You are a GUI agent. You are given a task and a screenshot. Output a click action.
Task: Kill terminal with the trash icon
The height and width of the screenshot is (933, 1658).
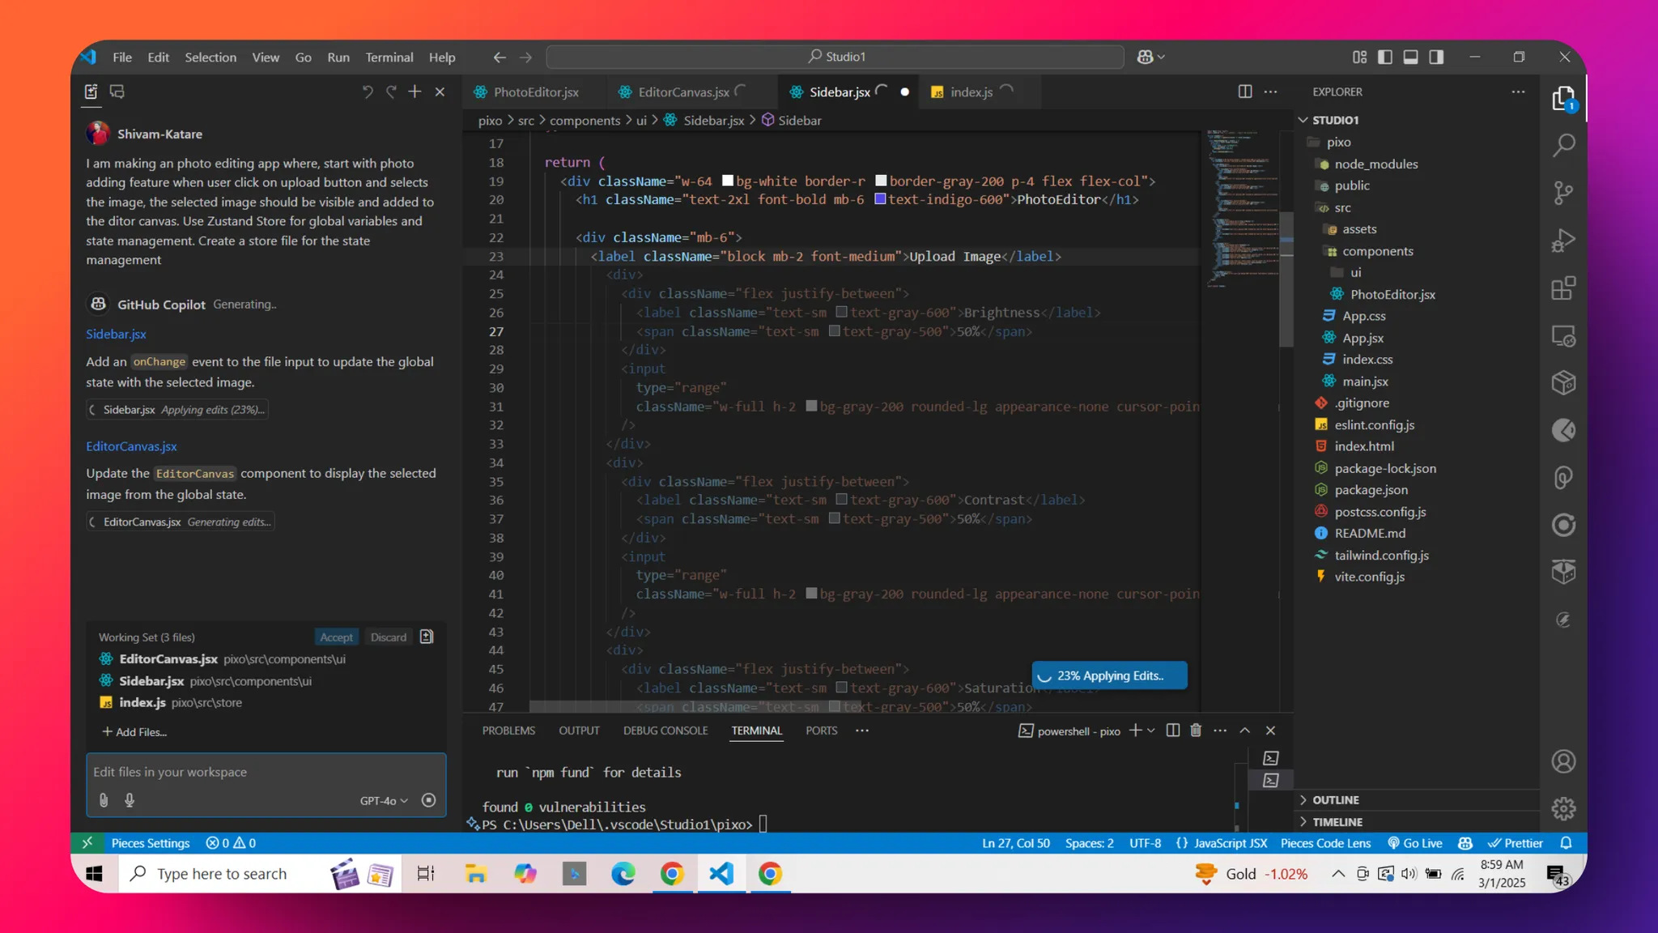click(x=1196, y=731)
